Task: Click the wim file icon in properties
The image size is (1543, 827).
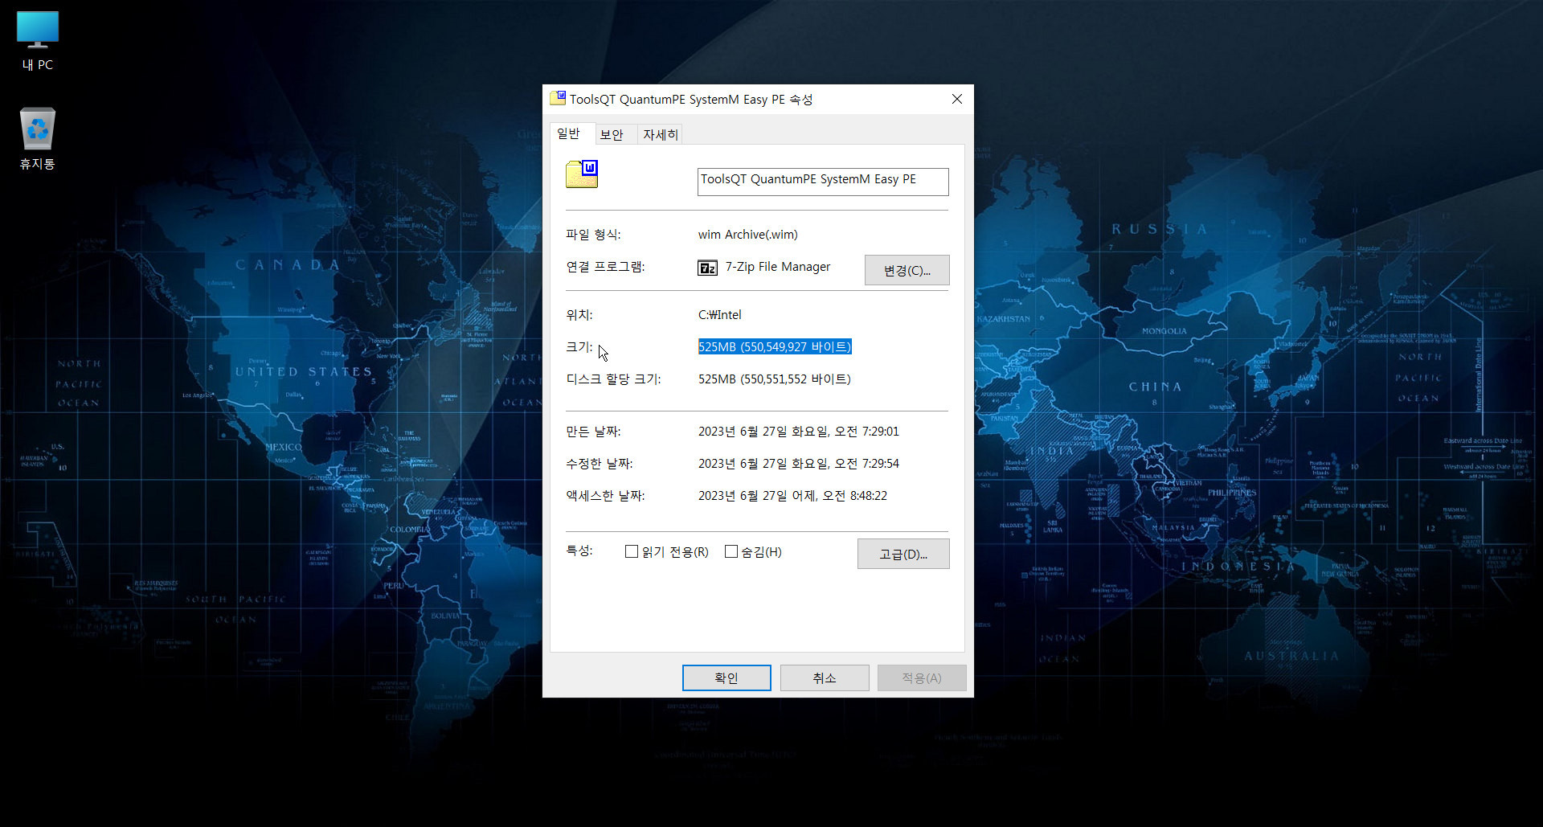Action: (582, 174)
